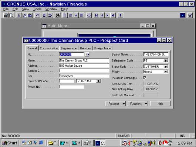Click in the Name field

coord(84,60)
